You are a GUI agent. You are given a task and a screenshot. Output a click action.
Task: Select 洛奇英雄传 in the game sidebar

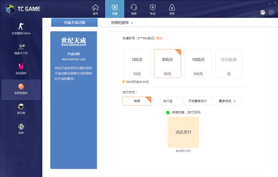[x=21, y=90]
